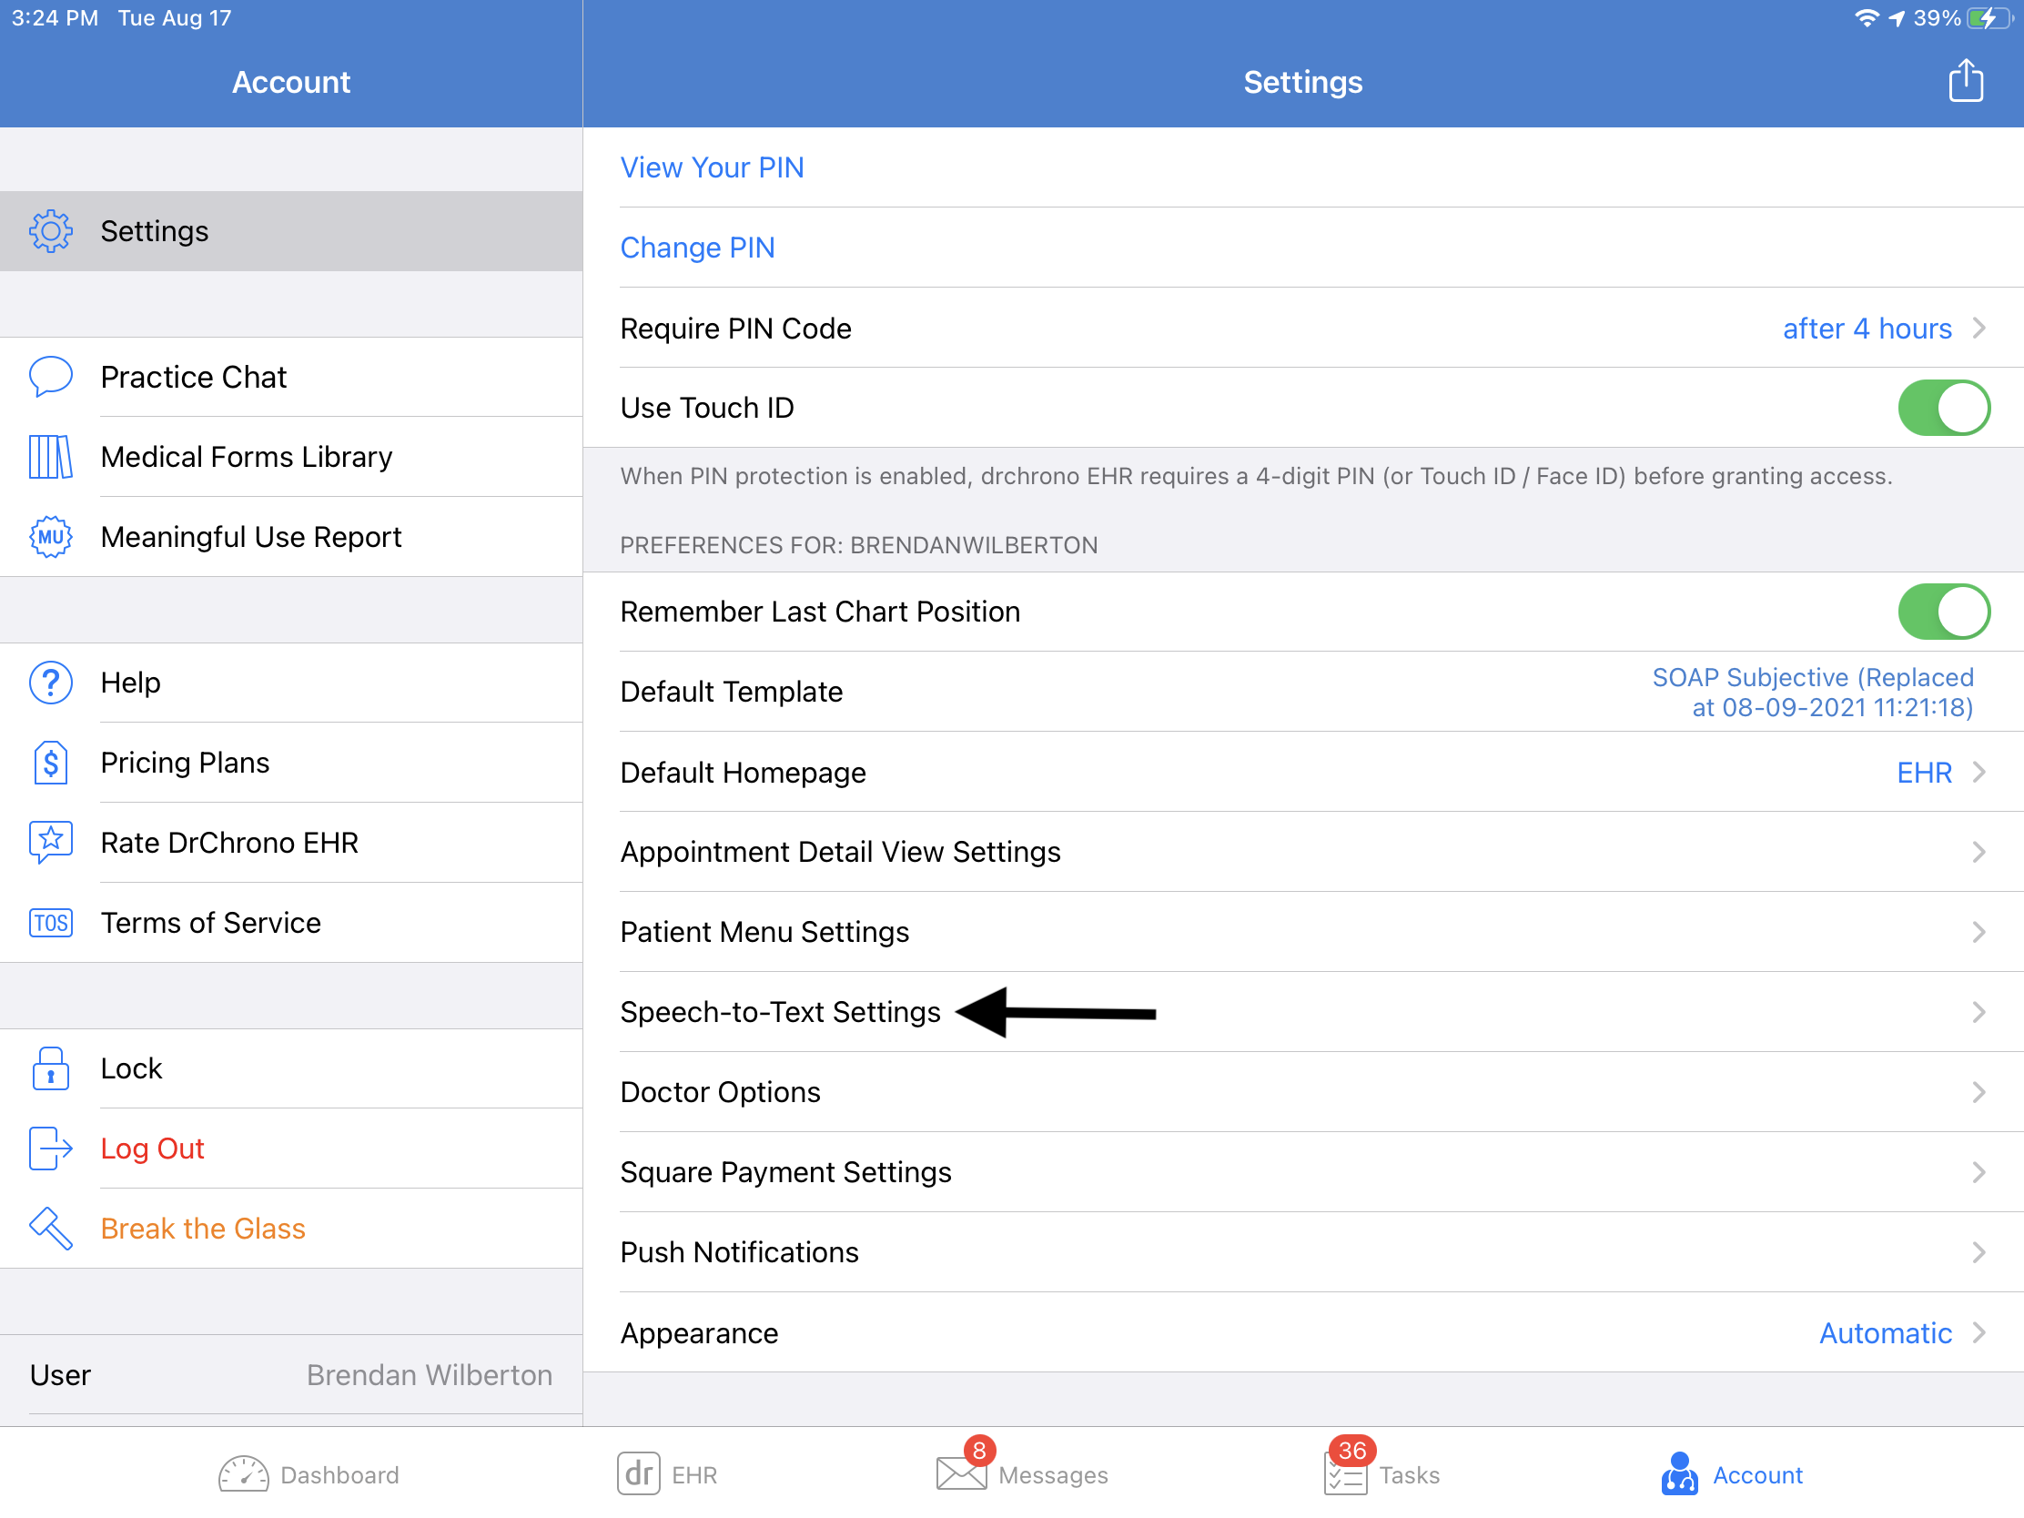Viewport: 2024px width, 1518px height.
Task: Tap the Speech-to-Text Settings label
Action: tap(780, 1012)
